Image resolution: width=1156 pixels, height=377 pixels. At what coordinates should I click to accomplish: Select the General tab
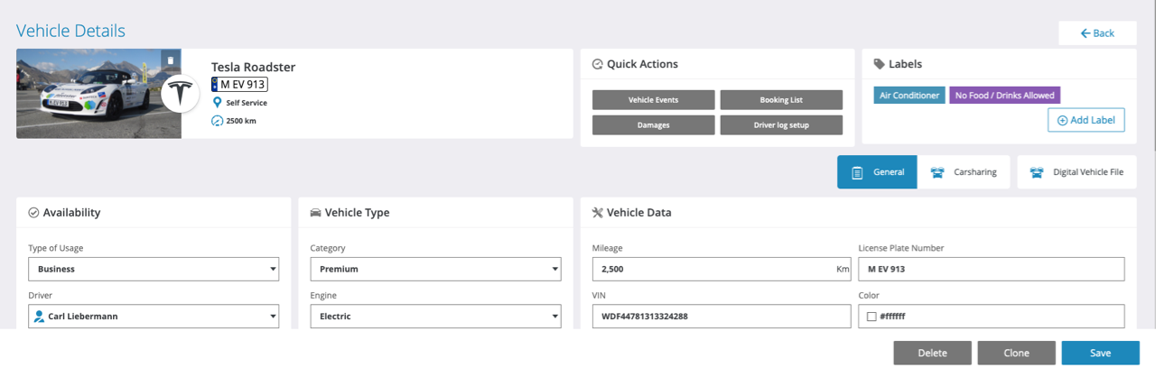tap(877, 172)
